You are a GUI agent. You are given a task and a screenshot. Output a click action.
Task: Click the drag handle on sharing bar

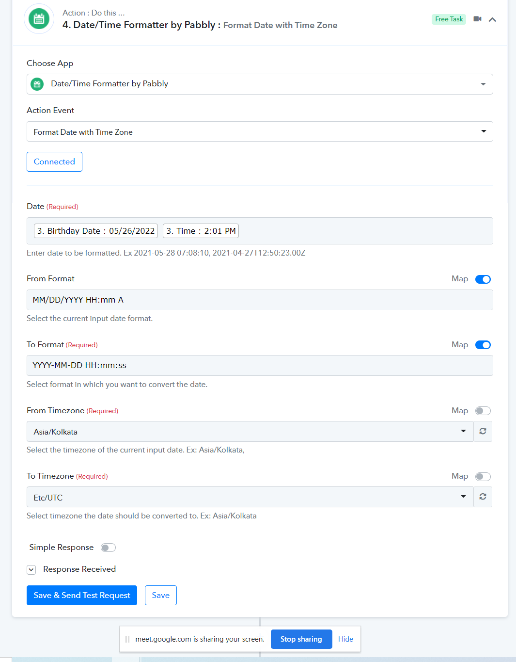coord(127,639)
